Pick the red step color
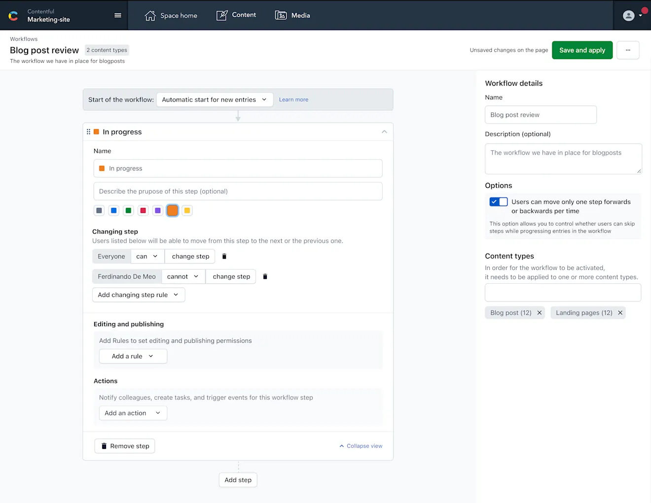 coord(143,210)
